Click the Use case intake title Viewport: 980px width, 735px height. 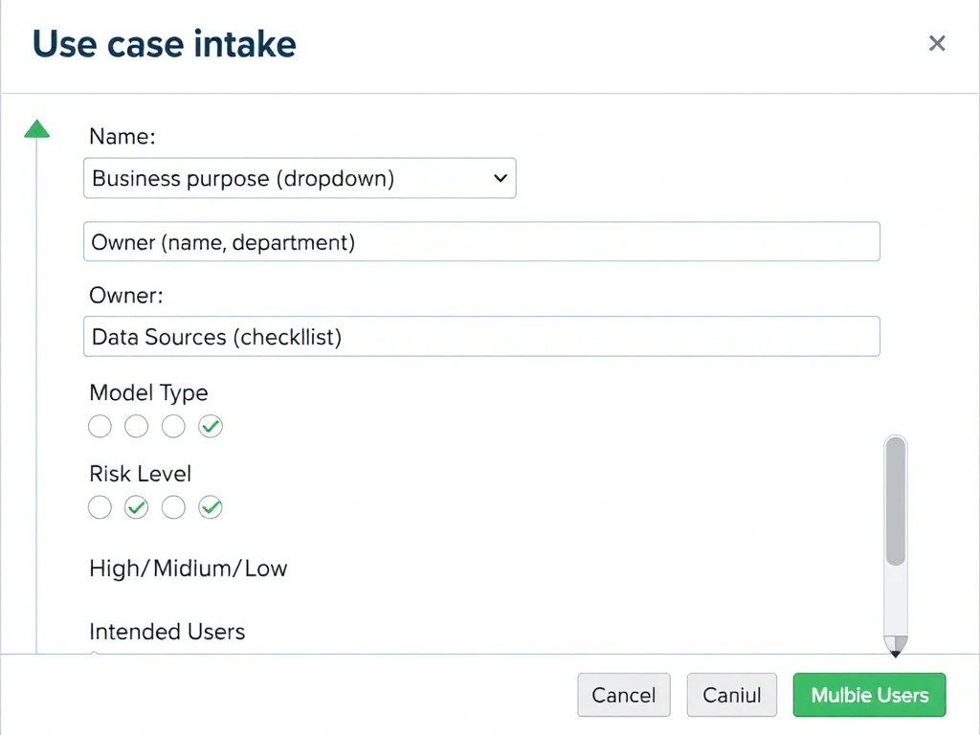165,44
